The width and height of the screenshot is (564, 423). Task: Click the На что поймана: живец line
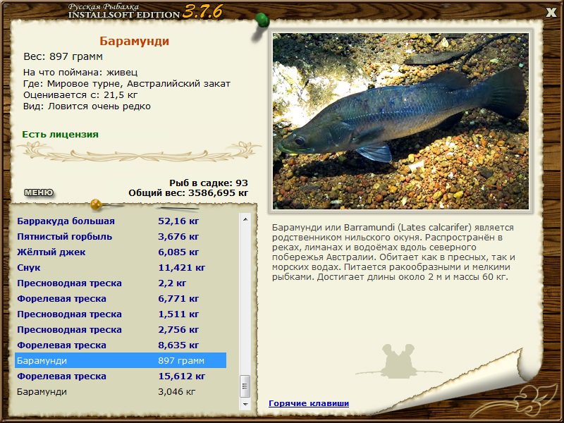point(80,73)
